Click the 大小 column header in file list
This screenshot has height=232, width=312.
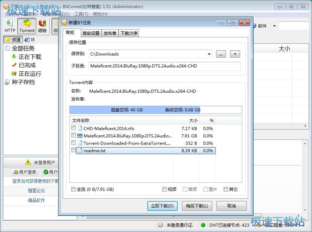point(186,121)
